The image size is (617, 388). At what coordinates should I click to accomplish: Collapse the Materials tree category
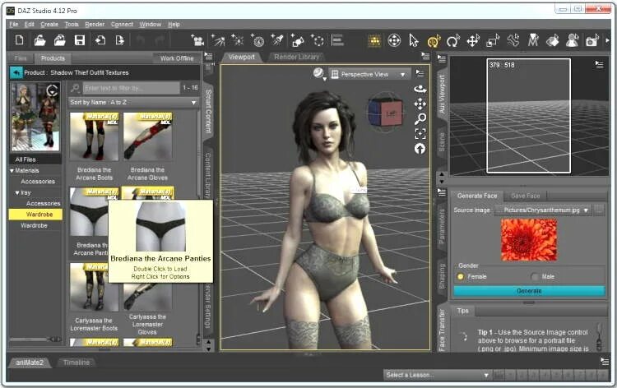tap(12, 171)
